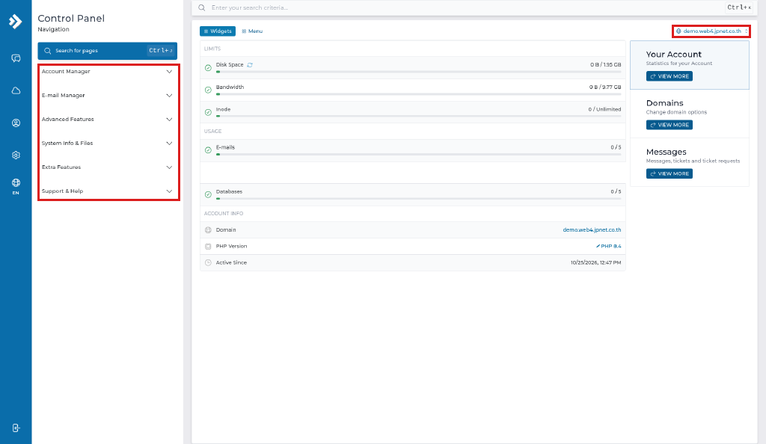
Task: Click the PHP Version row icon
Action: point(208,247)
